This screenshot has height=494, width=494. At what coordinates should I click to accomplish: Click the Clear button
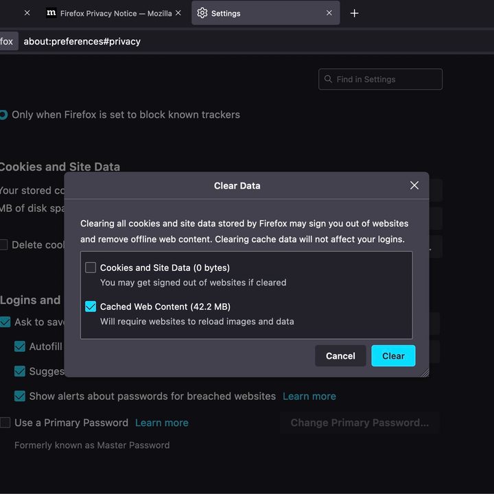pos(393,355)
